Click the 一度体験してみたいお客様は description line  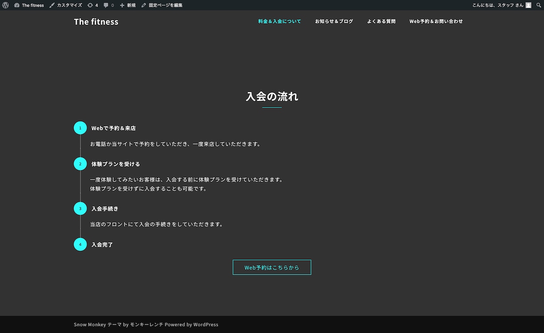[x=187, y=180]
